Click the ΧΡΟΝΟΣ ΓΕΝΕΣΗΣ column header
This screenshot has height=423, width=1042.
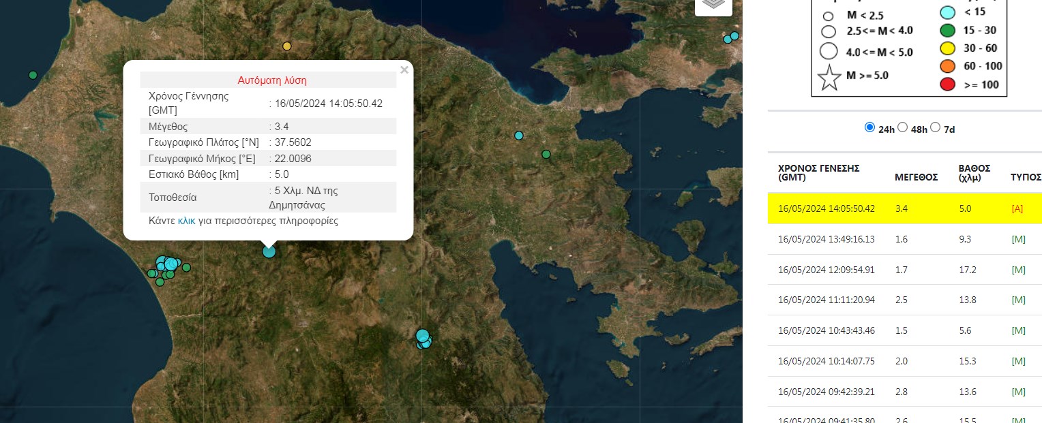click(819, 172)
